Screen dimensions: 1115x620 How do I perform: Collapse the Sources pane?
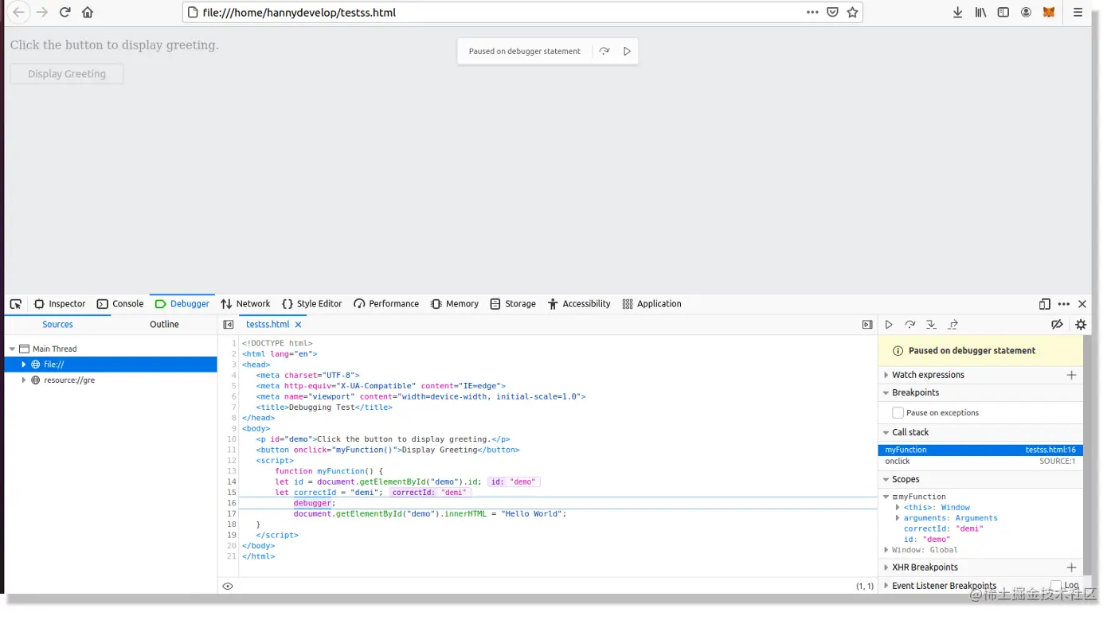pyautogui.click(x=229, y=325)
